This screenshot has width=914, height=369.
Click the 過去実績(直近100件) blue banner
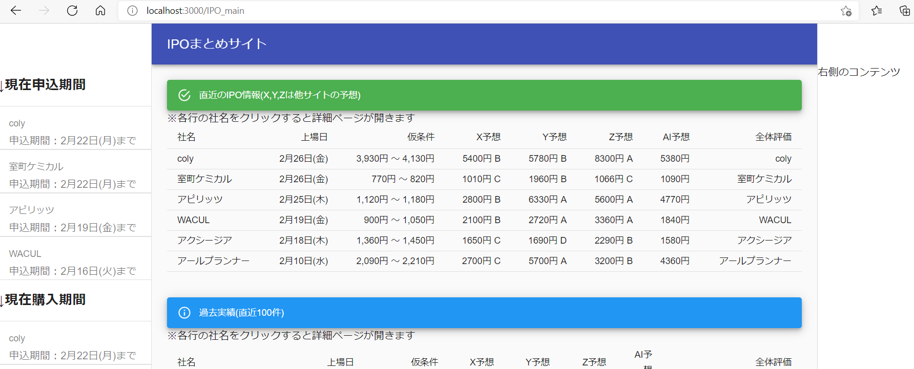click(484, 313)
